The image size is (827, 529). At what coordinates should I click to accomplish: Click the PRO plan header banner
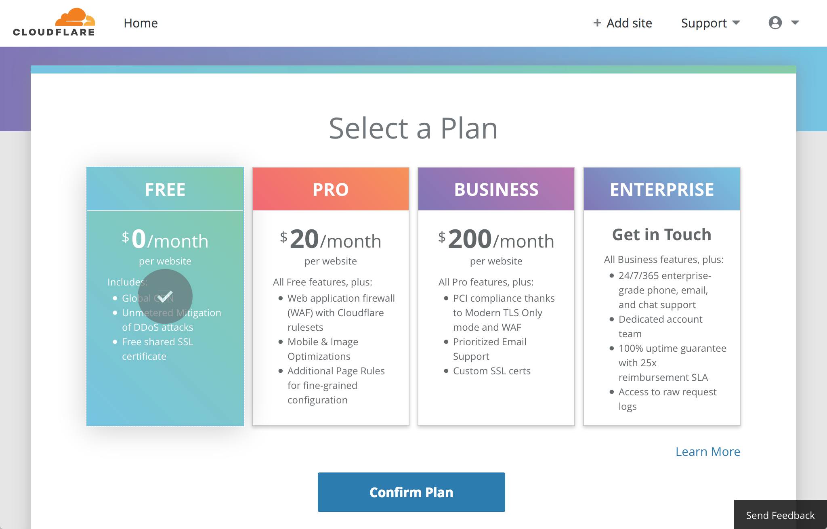point(330,189)
